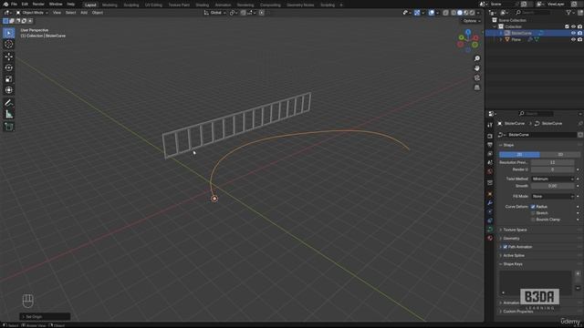Select the Move tool
This screenshot has height=328, width=584.
(x=9, y=56)
